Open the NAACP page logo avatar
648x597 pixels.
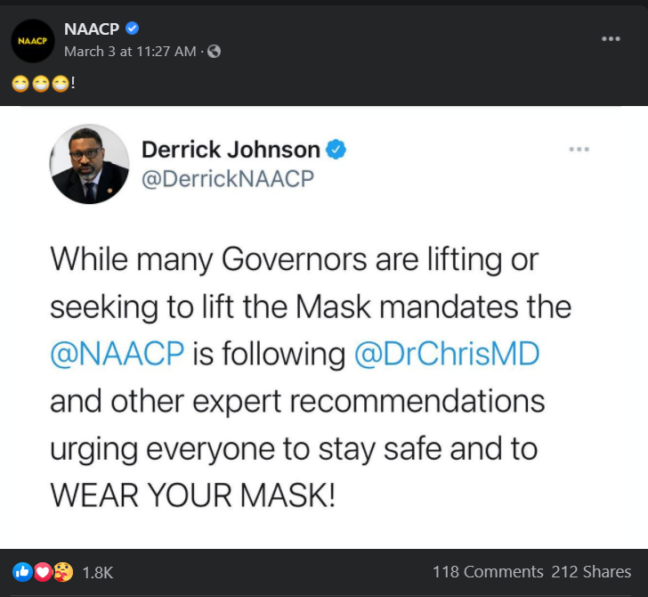[x=33, y=40]
